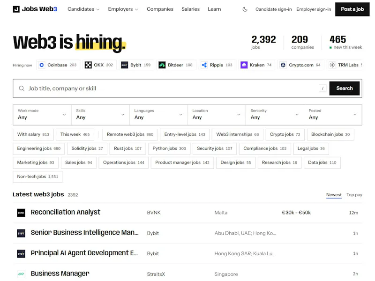Image resolution: width=375 pixels, height=281 pixels.
Task: Expand the Posted filter dropdown
Action: (x=333, y=115)
